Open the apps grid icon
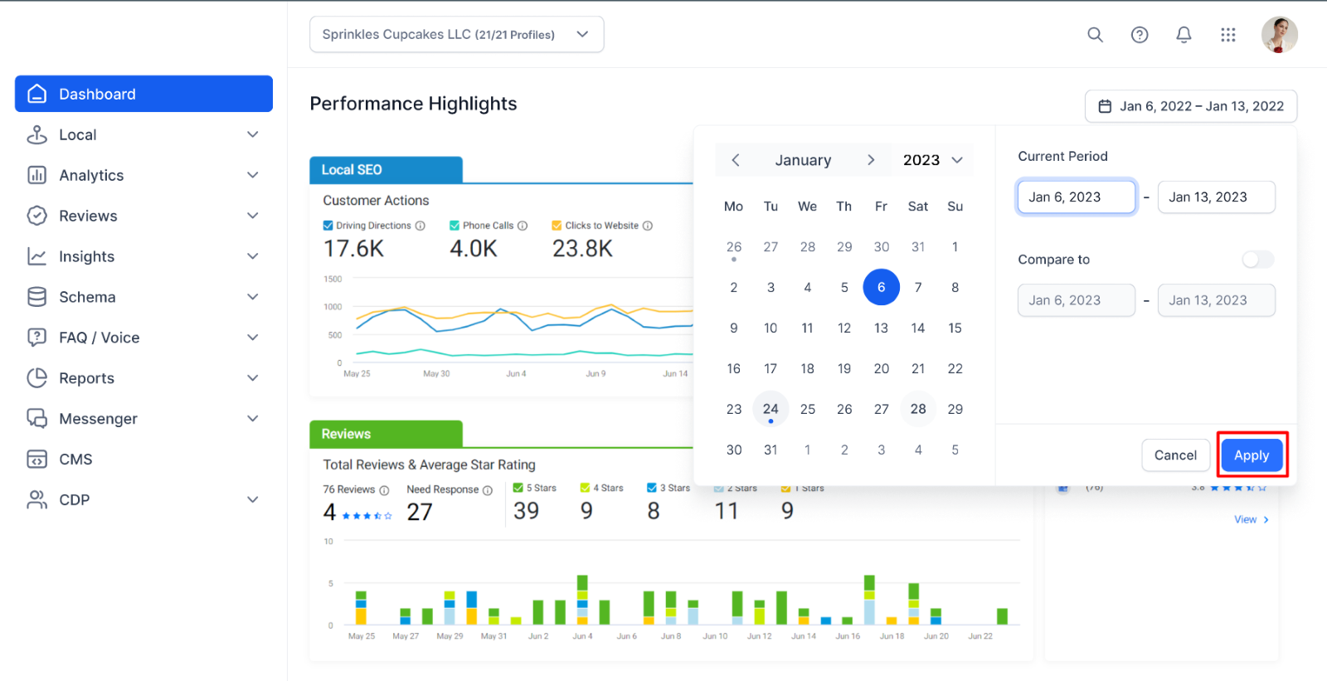This screenshot has height=681, width=1327. (1228, 35)
